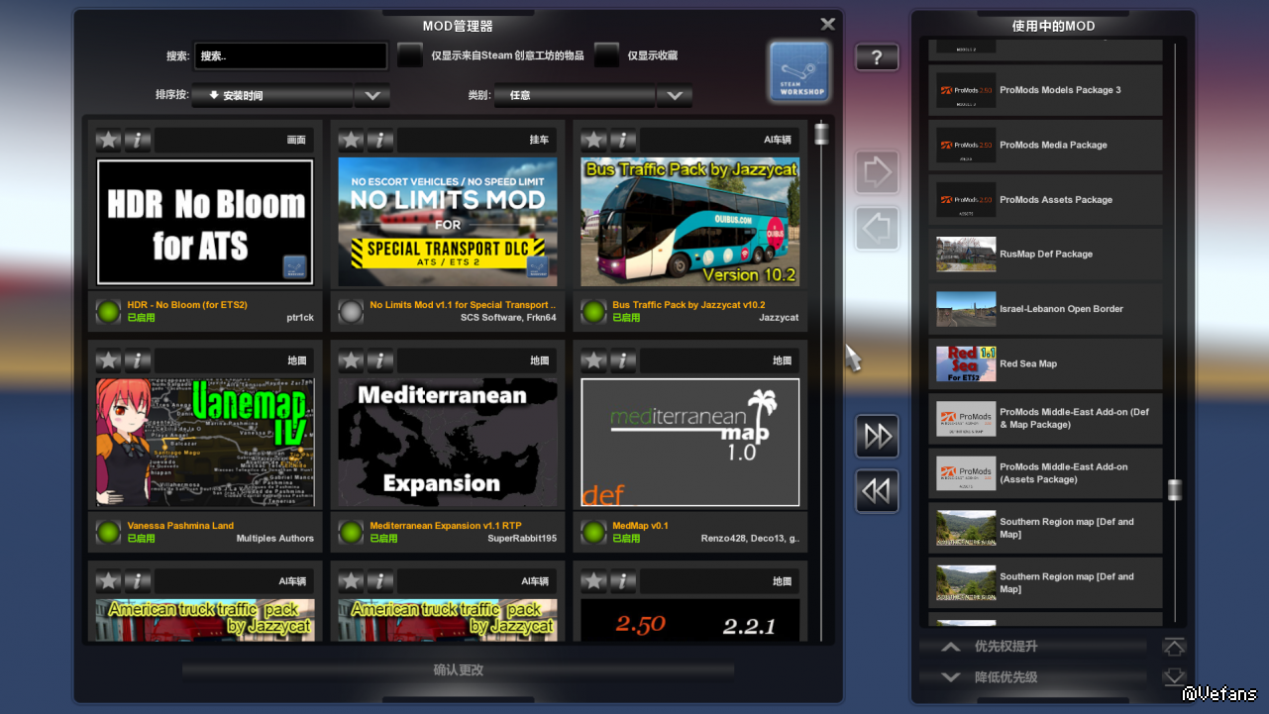Toggle enabled status of HDR - No Bloom
1269x714 pixels.
108,311
